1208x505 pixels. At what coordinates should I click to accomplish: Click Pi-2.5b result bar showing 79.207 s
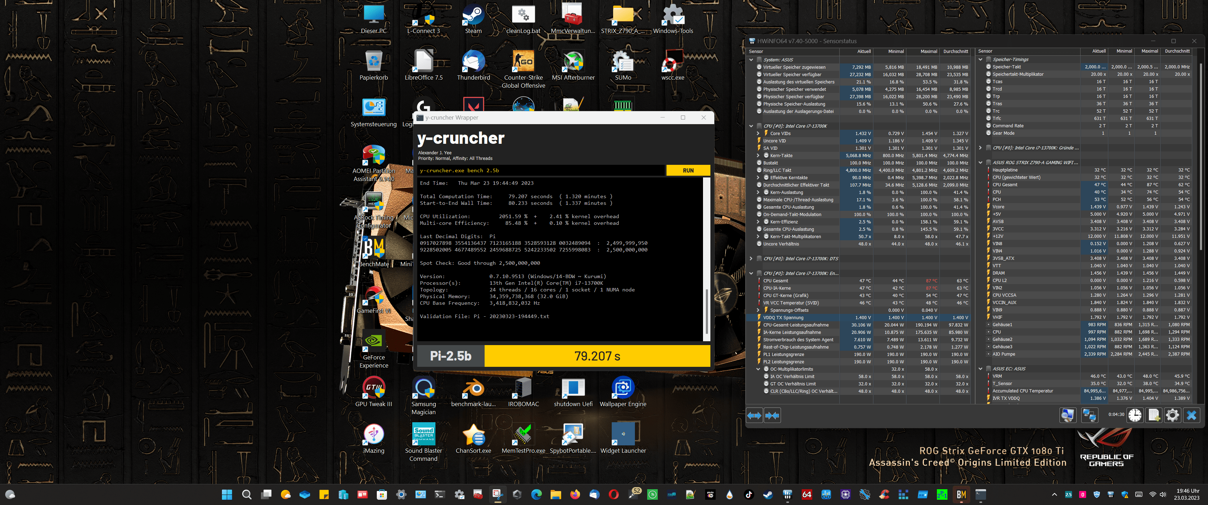click(x=564, y=356)
